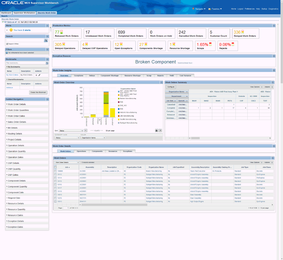Select checkbox for job 100800
The image size is (283, 260).
[55, 171]
